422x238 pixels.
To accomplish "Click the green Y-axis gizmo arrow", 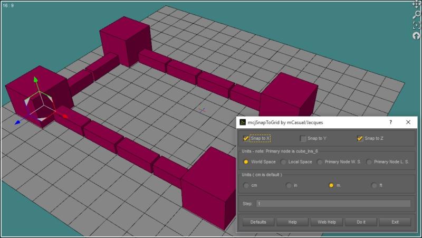I will pos(35,80).
